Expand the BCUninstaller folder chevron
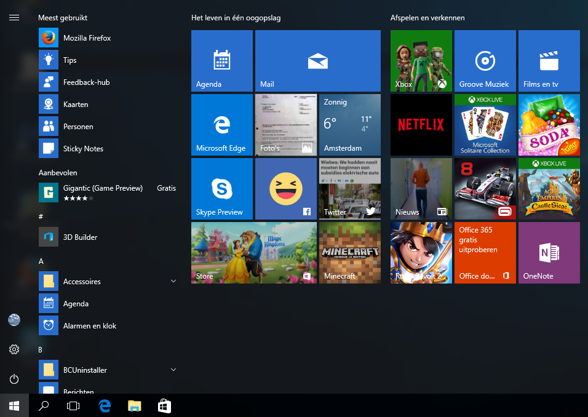Image resolution: width=588 pixels, height=417 pixels. pos(173,370)
